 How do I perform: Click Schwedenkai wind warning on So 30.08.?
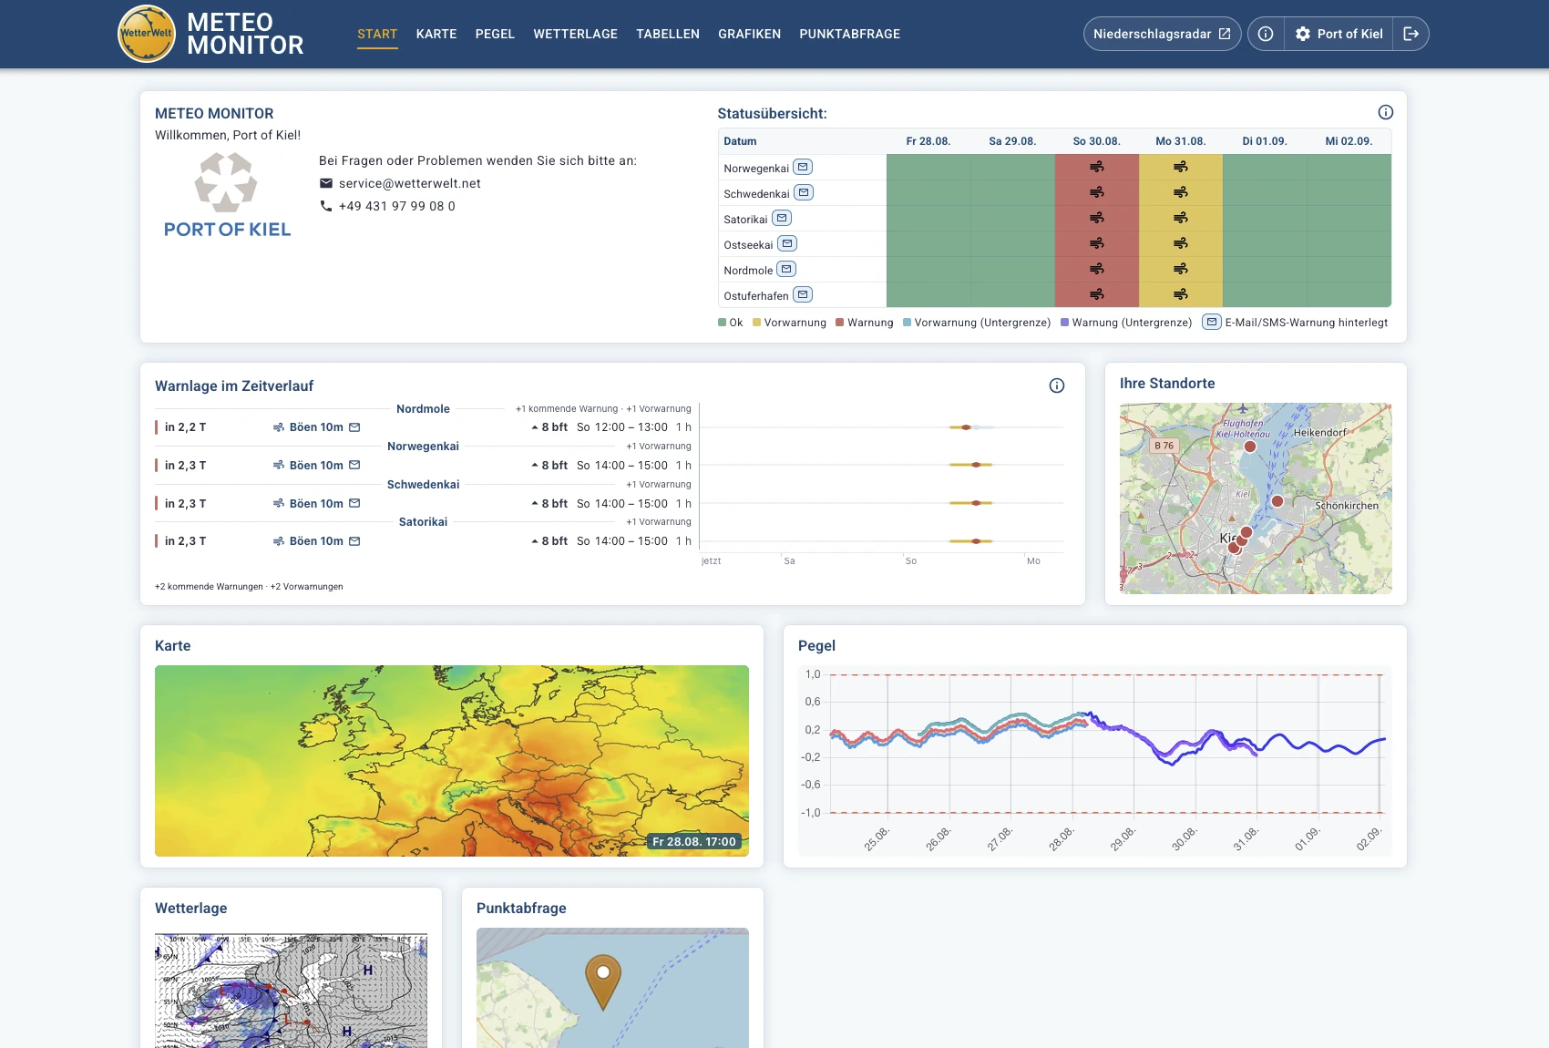tap(1097, 192)
